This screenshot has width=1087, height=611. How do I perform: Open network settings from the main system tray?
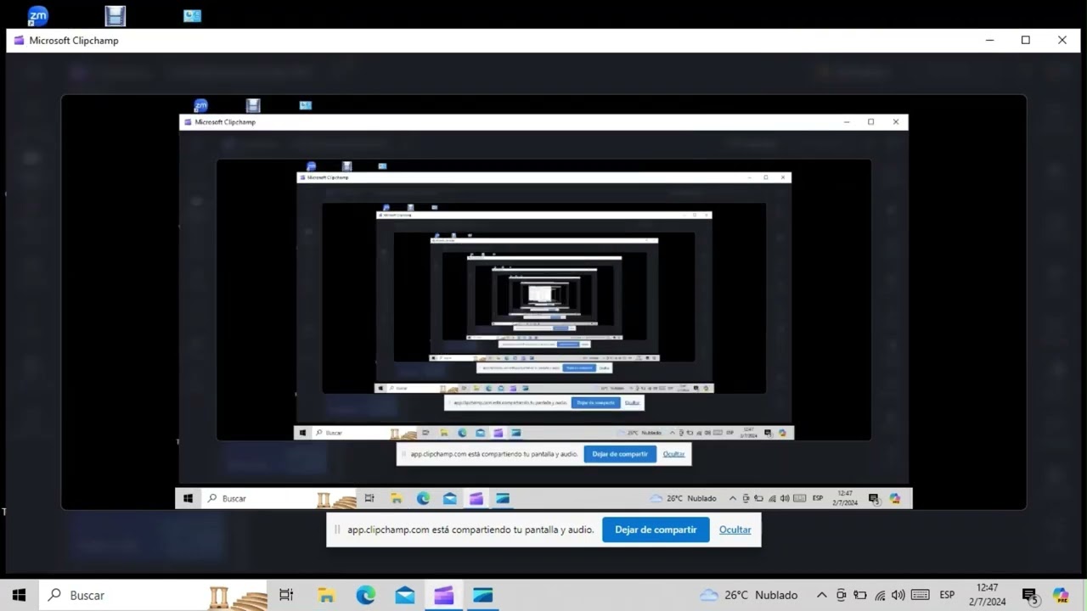pos(880,595)
